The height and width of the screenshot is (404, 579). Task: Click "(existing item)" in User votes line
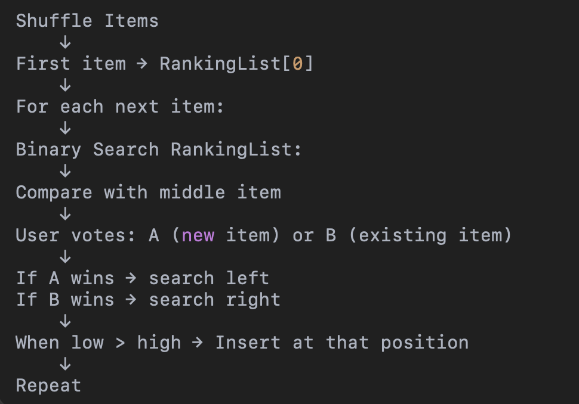[430, 235]
